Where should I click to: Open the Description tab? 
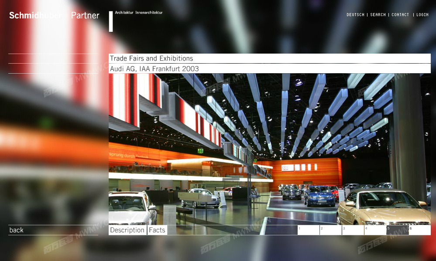127,230
